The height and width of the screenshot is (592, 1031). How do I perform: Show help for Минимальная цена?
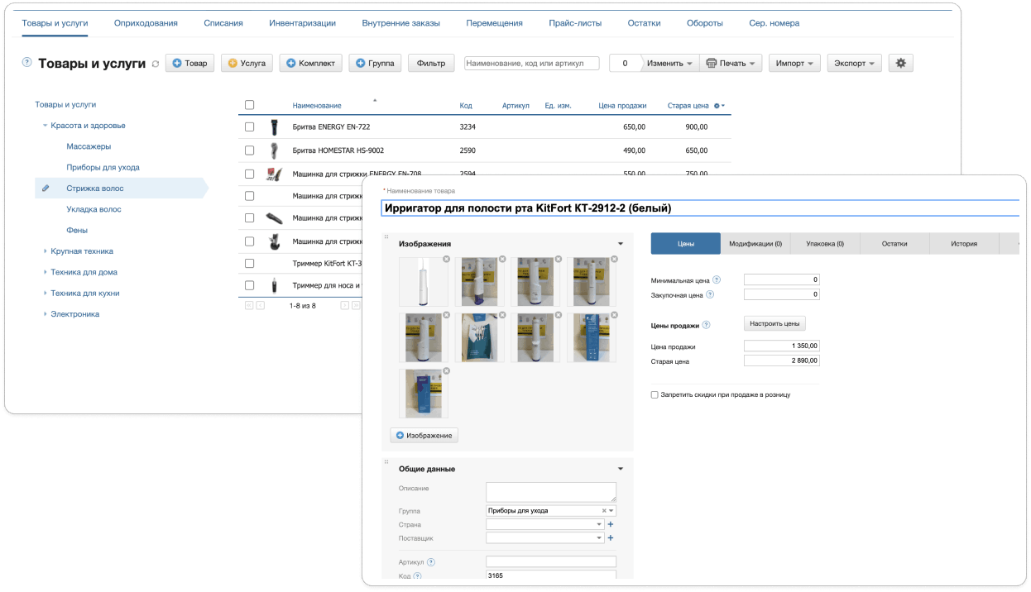click(x=717, y=280)
